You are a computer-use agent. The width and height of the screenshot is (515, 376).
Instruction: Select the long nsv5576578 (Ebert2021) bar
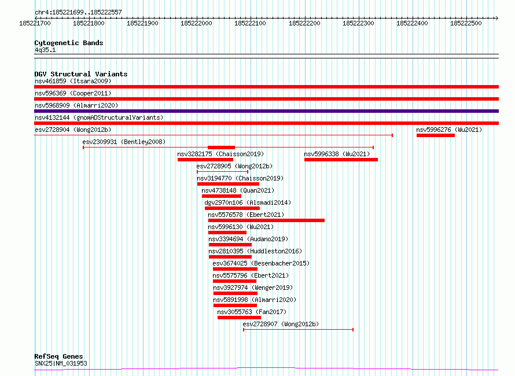266,220
